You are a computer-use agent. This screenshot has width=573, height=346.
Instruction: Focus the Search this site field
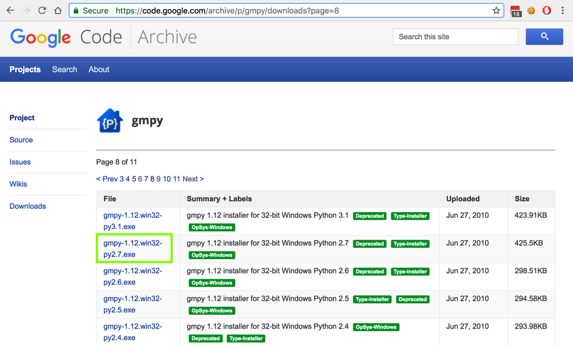click(x=455, y=36)
